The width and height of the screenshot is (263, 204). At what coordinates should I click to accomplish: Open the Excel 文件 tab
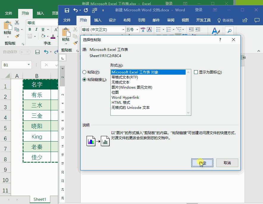coord(9,13)
